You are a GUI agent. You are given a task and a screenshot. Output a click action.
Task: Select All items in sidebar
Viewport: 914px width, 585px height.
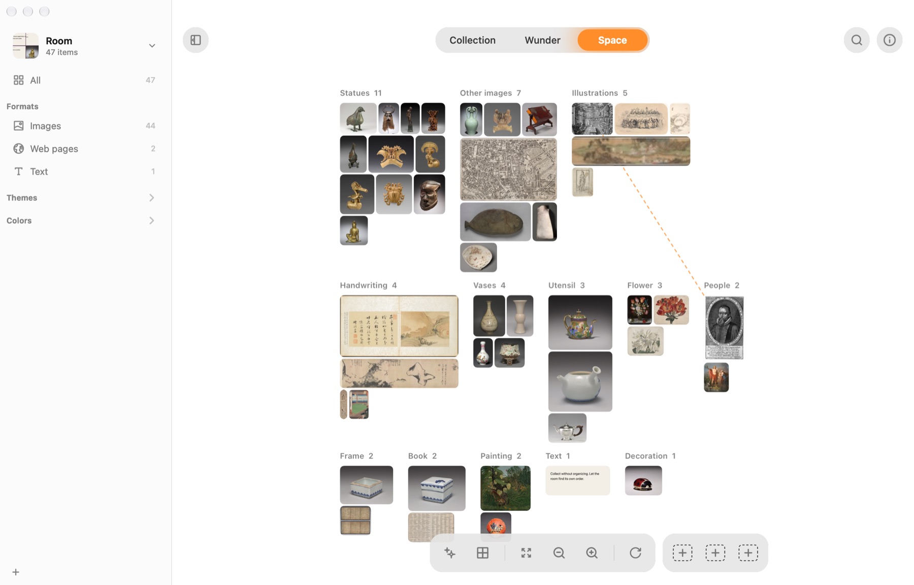tap(84, 80)
